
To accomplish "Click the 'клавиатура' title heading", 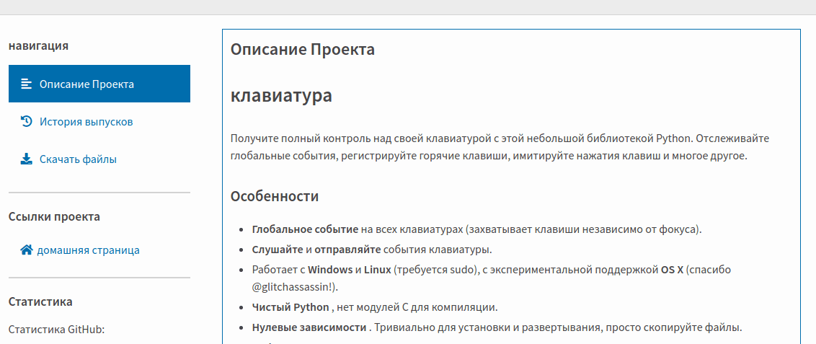I will pos(281,96).
